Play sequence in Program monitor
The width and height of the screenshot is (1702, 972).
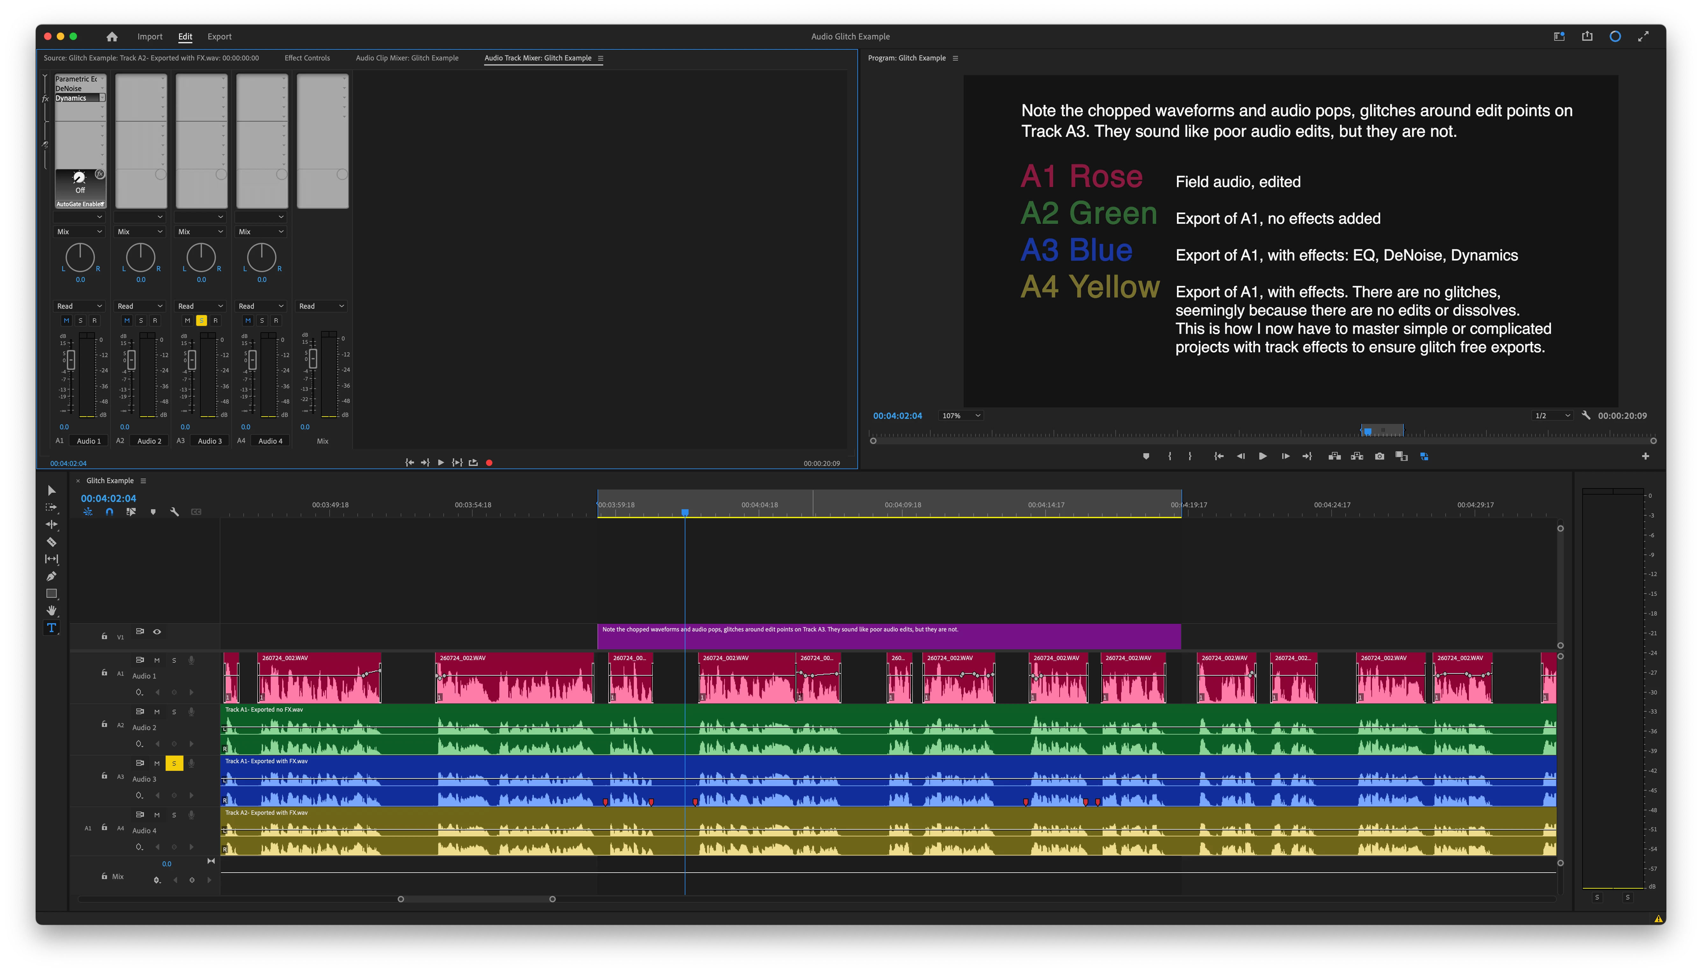coord(1262,457)
